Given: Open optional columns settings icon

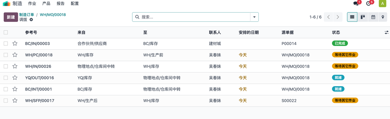Looking at the screenshot, I should (x=387, y=32).
